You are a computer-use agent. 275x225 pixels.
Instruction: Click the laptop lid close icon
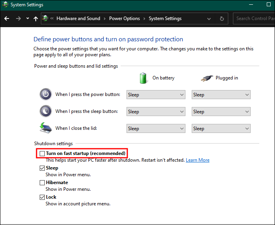(x=46, y=128)
